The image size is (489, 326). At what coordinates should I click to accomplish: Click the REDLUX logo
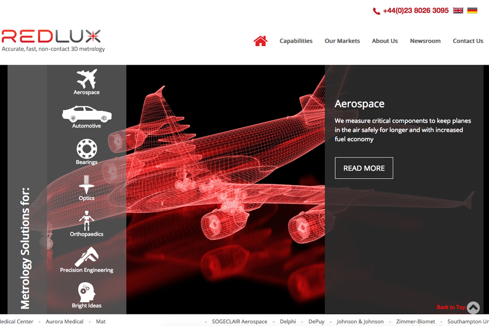52,36
